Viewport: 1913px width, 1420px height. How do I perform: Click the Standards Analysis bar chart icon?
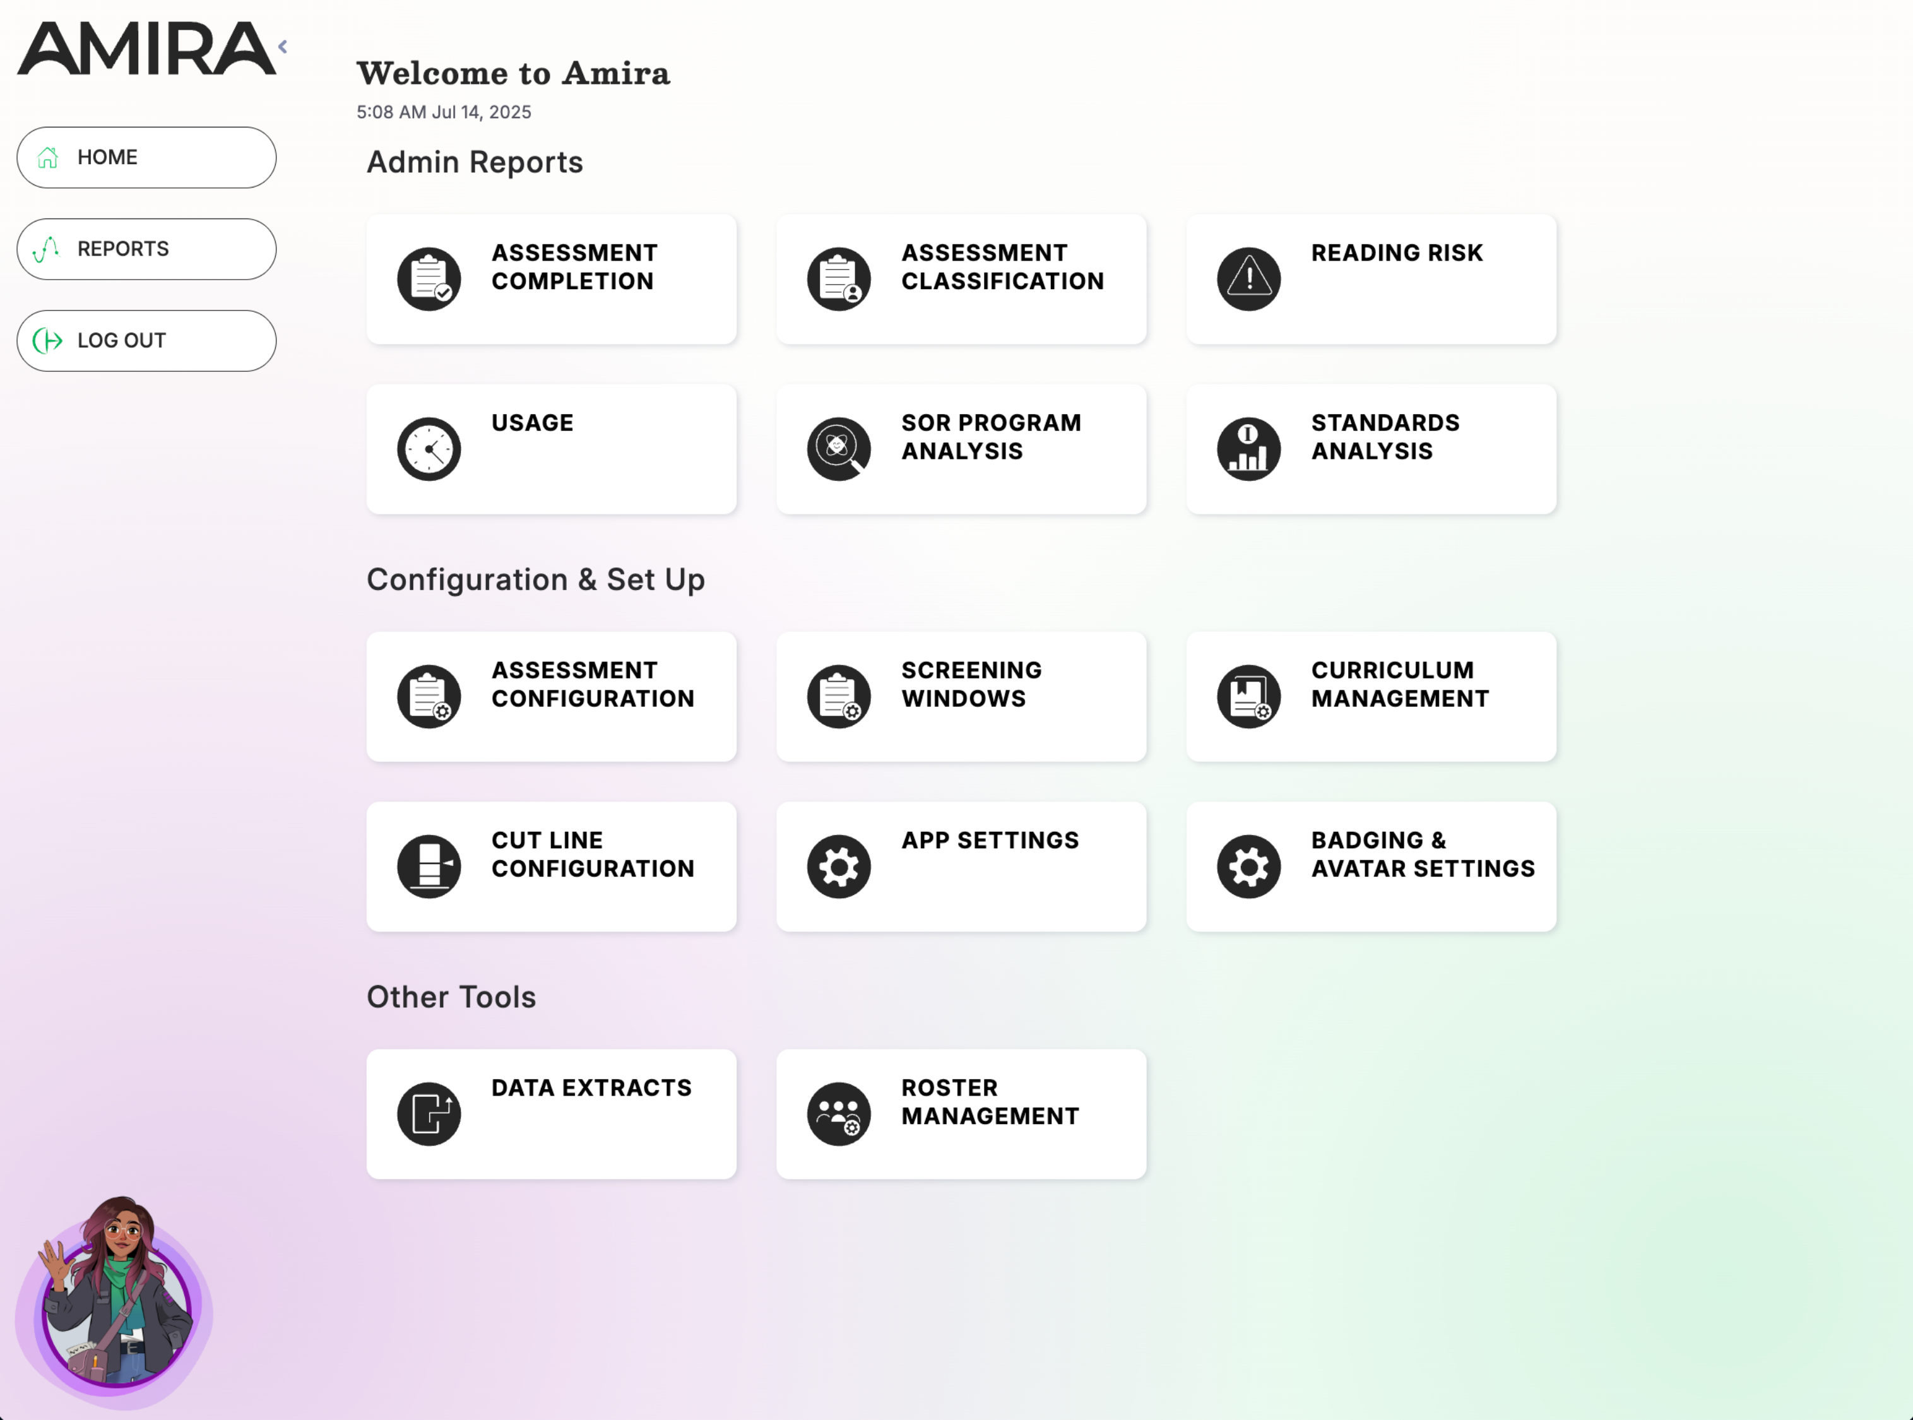1248,449
